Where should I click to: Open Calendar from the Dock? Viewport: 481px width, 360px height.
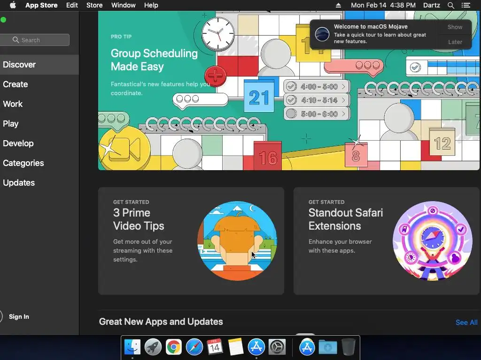[215, 347]
